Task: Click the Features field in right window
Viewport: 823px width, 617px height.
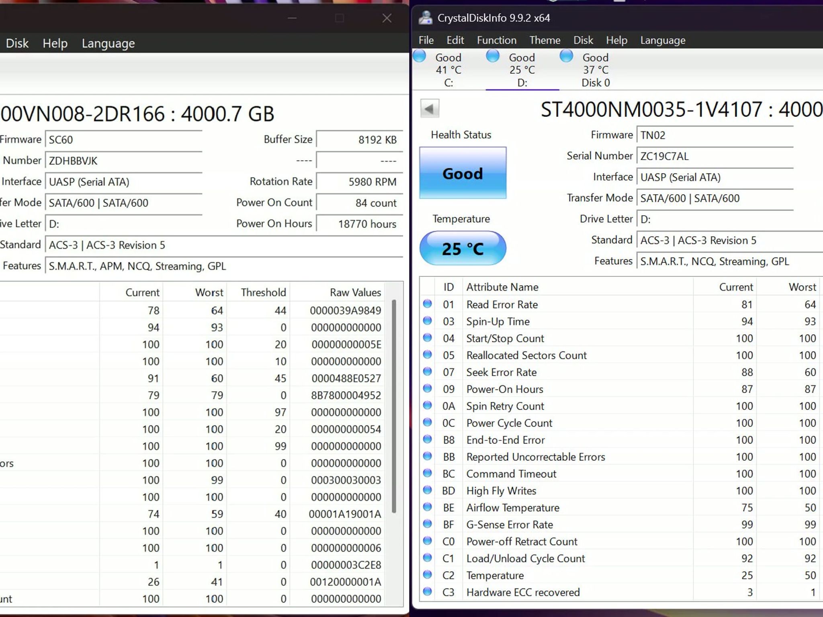Action: click(730, 261)
